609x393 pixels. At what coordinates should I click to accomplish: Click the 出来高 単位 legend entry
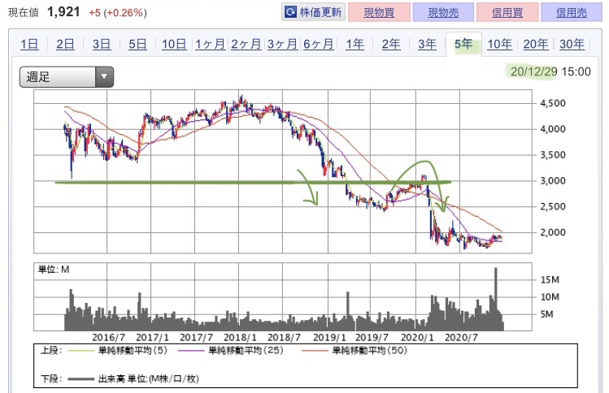(x=133, y=379)
